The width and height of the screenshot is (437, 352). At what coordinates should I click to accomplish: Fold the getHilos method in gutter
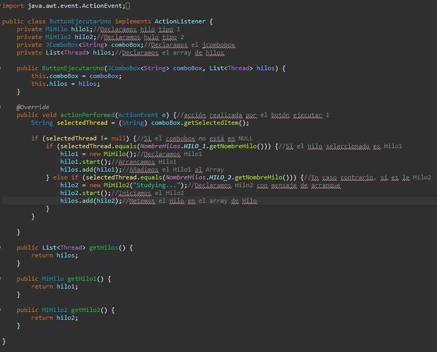click(1, 247)
